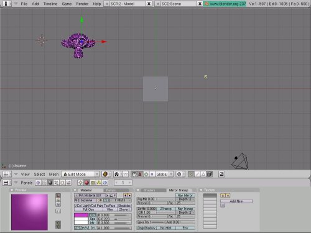Click the render preview image icon in header

(x=221, y=174)
